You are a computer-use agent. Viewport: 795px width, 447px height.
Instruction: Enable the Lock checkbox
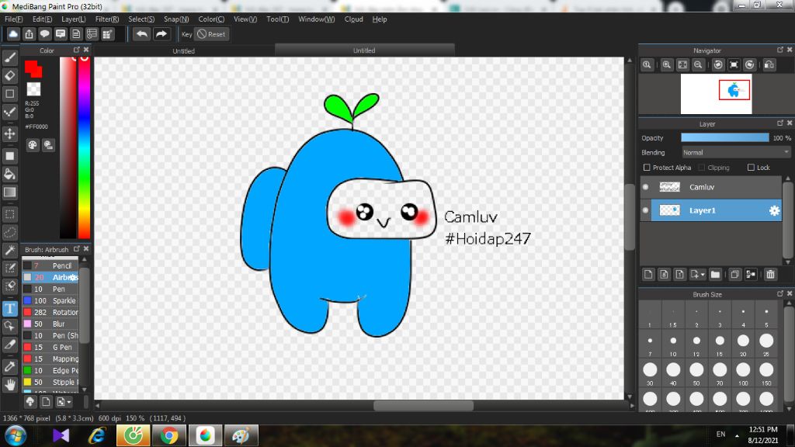coord(751,168)
